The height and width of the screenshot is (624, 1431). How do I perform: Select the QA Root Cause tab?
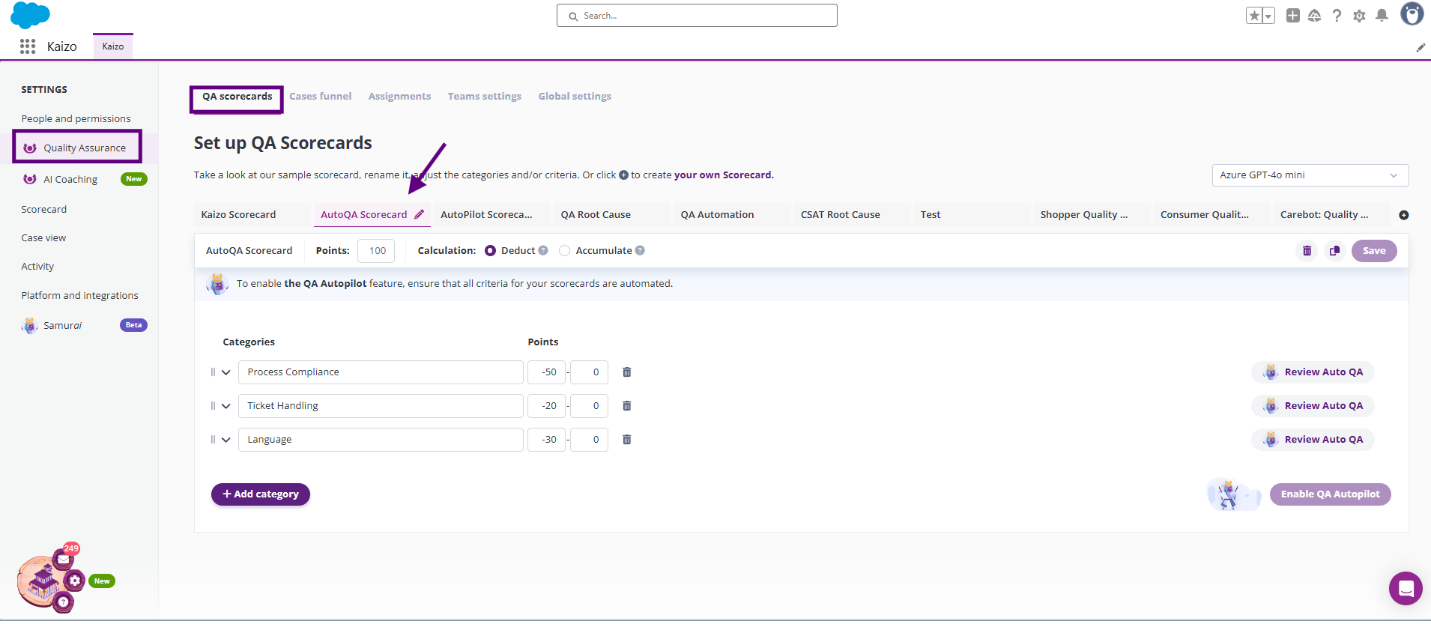[611, 215]
